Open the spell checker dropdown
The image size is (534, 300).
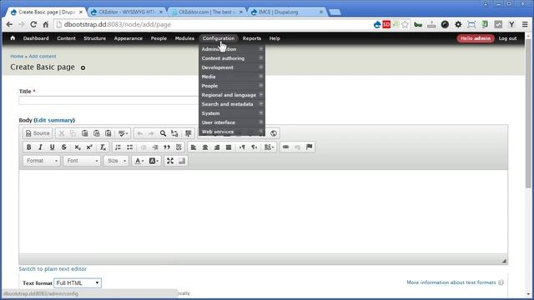123,133
